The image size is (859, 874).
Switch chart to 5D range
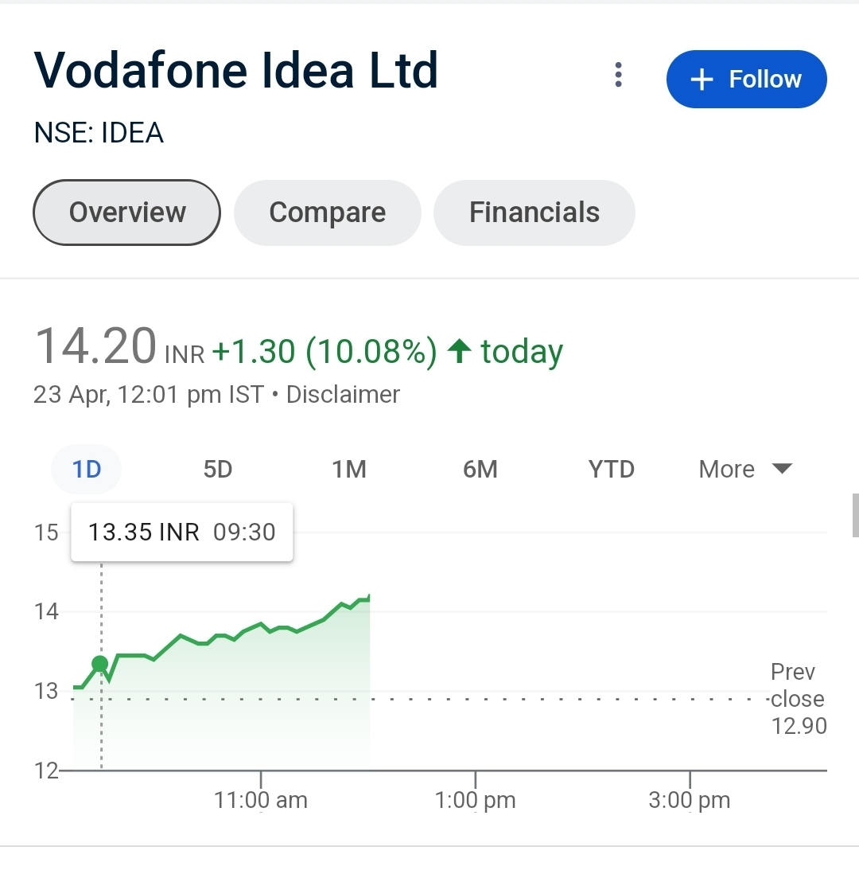pyautogui.click(x=217, y=470)
